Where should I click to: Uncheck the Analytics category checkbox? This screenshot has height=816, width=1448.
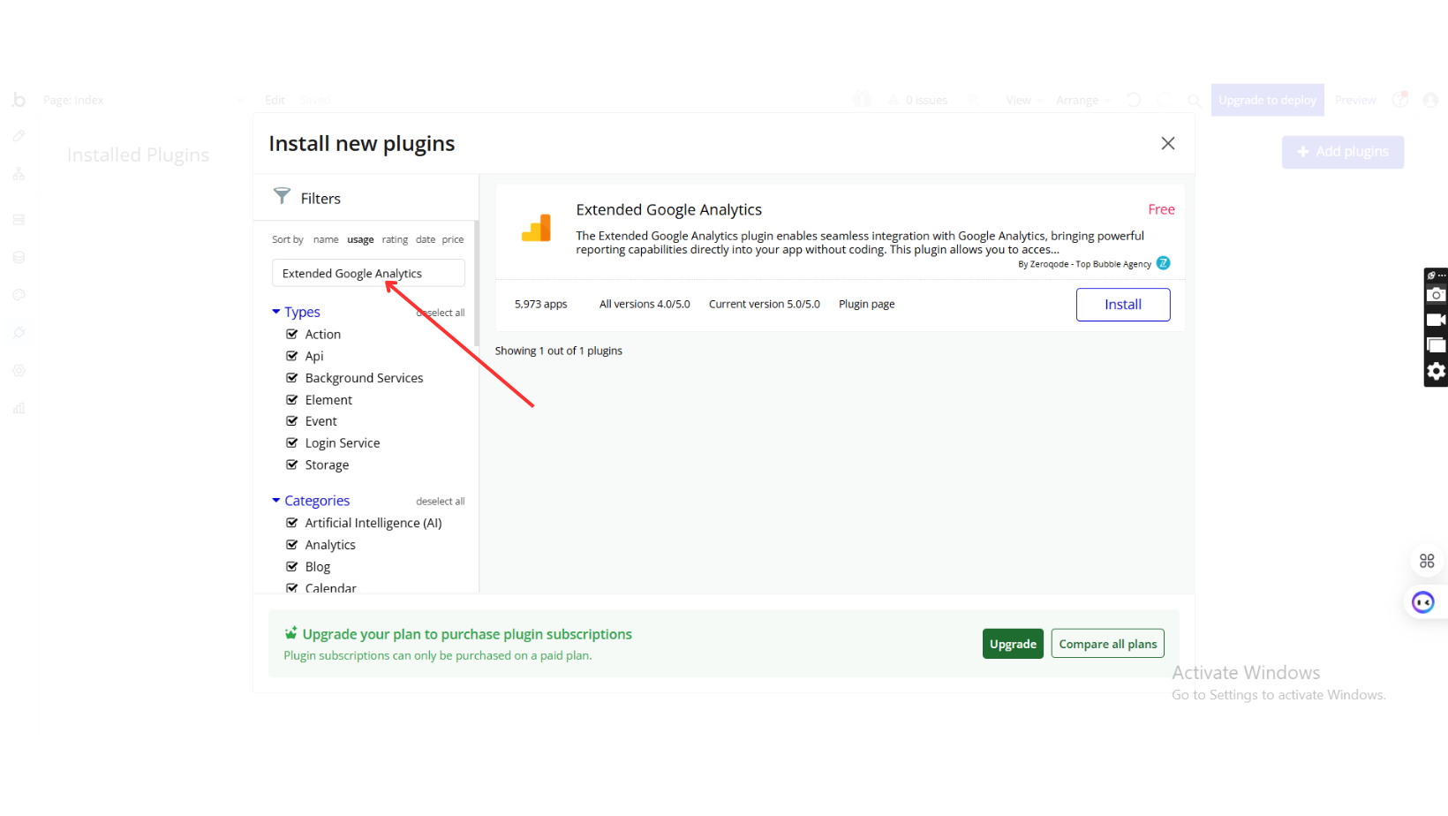(291, 545)
